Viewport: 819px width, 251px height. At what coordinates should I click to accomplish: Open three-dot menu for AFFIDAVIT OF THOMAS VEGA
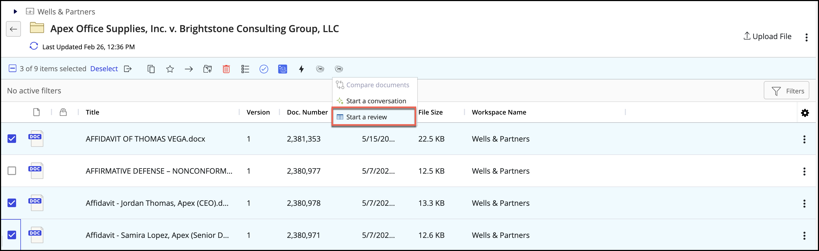(x=804, y=139)
